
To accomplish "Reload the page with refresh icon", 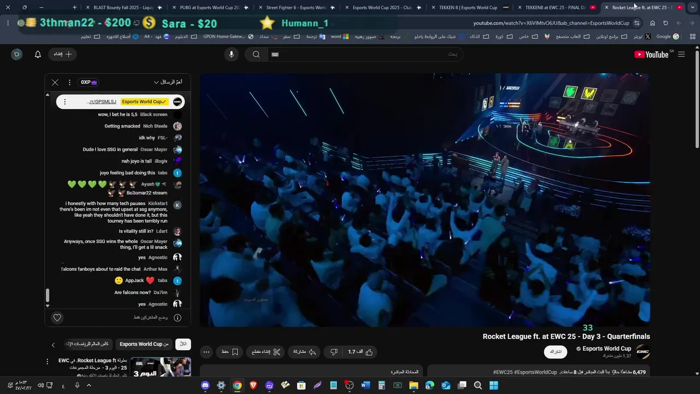I will [x=666, y=23].
